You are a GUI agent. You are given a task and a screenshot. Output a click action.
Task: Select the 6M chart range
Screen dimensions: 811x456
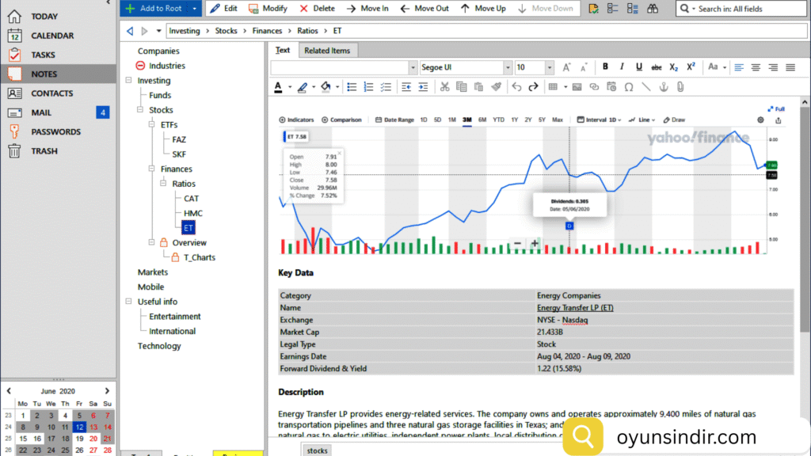pyautogui.click(x=482, y=120)
